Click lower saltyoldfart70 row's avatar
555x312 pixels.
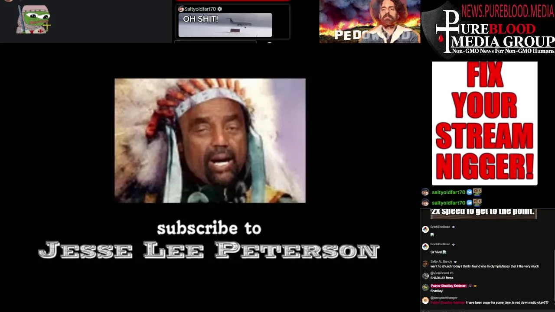425,202
